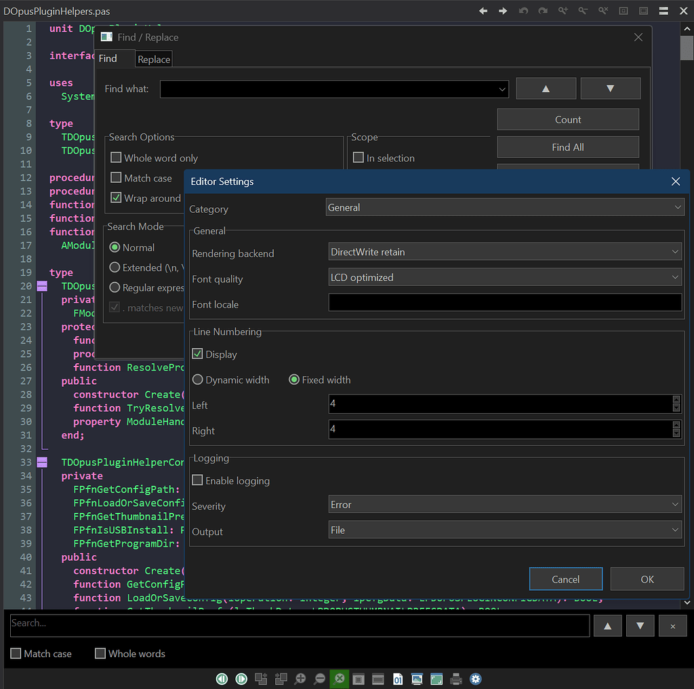694x689 pixels.
Task: Open settings with the blue gear icon
Action: pos(475,678)
